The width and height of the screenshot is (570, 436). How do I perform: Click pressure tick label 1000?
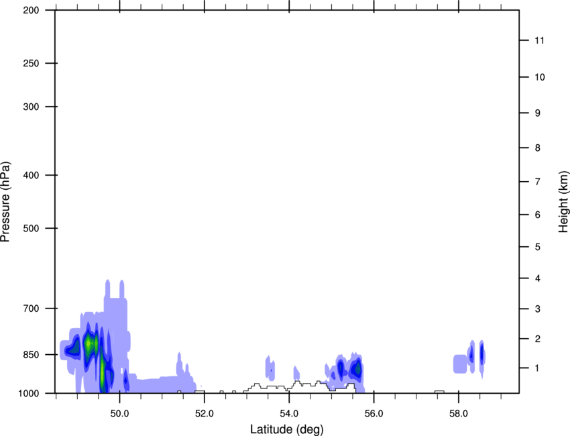29,393
